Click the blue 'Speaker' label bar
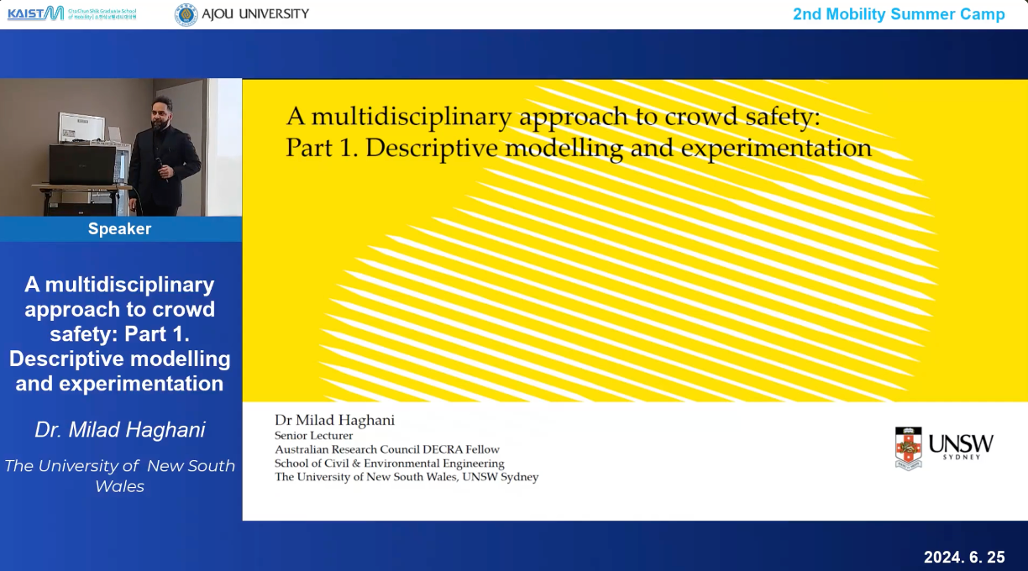The width and height of the screenshot is (1028, 571). [x=120, y=228]
